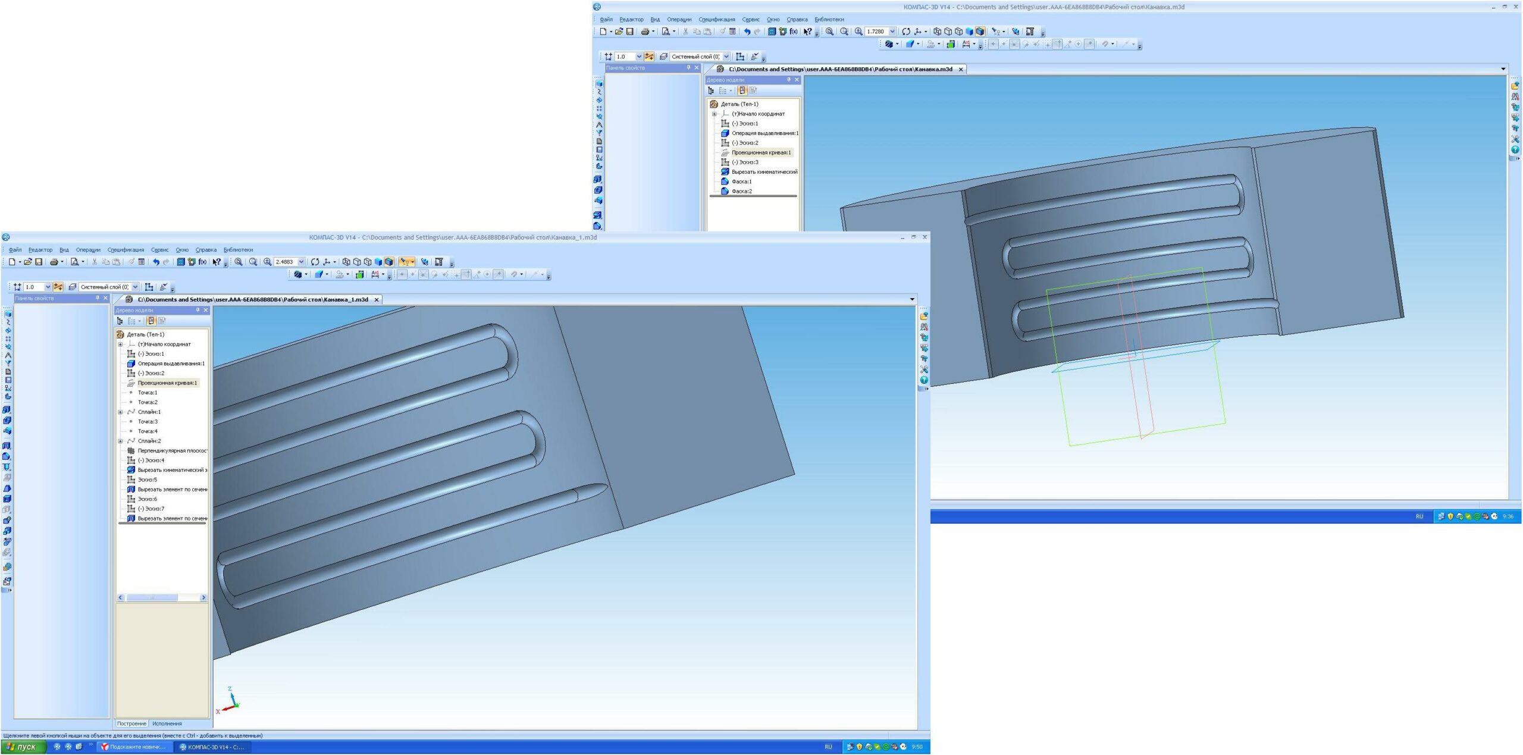Screen dimensions: 1523x755
Task: Open the 1.0 step dropdown in the Канавка_1 window
Action: (x=48, y=287)
